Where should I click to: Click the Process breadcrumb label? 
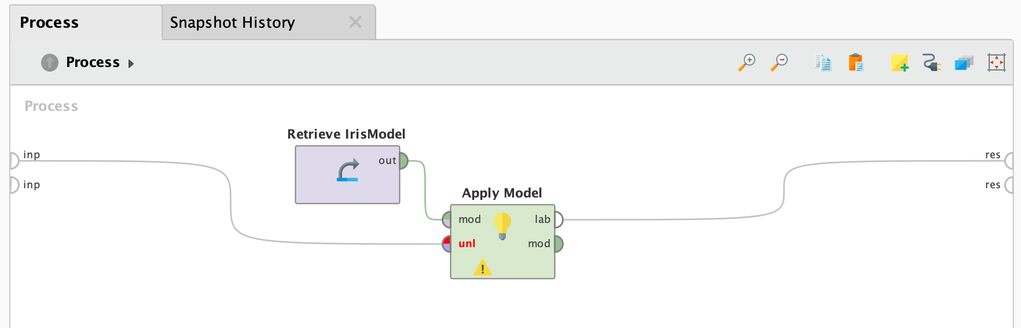[x=93, y=62]
